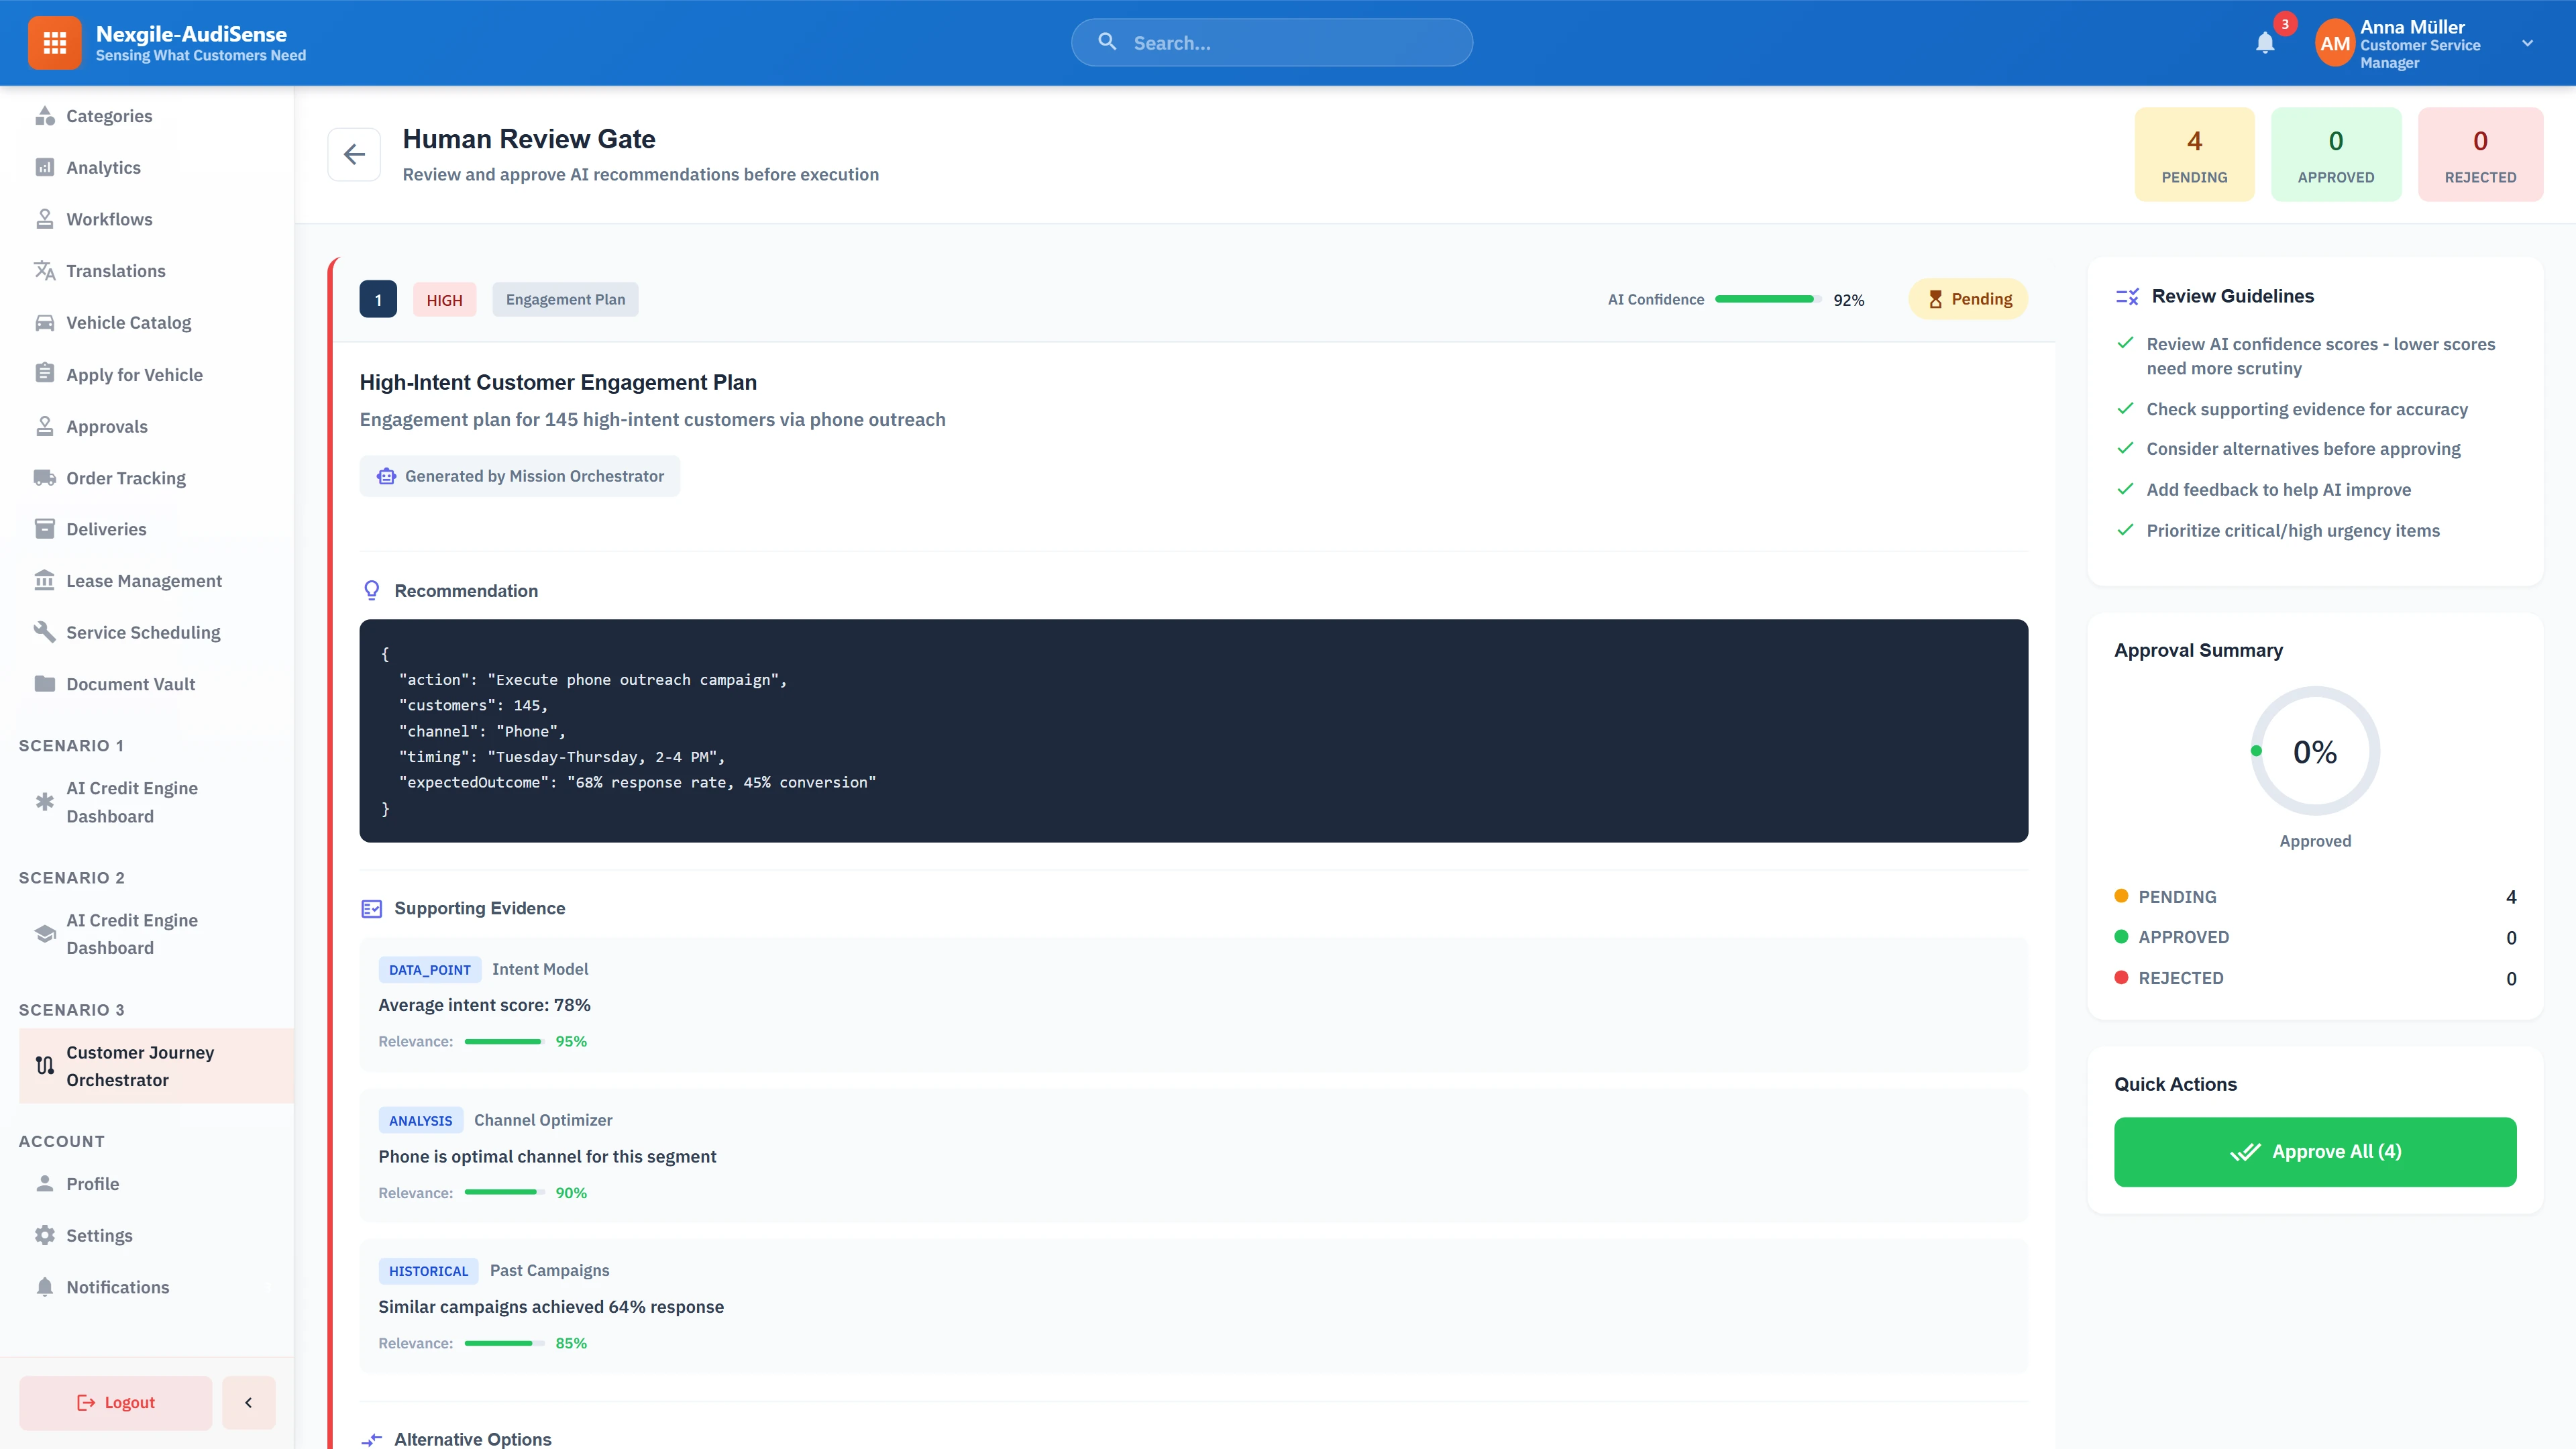Image resolution: width=2576 pixels, height=1449 pixels.
Task: Select the Pending status badge on recommendation
Action: [x=1967, y=298]
